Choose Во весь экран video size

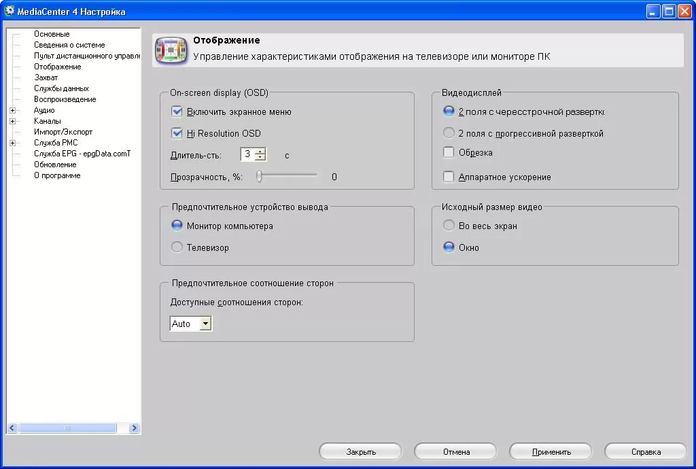coord(449,226)
